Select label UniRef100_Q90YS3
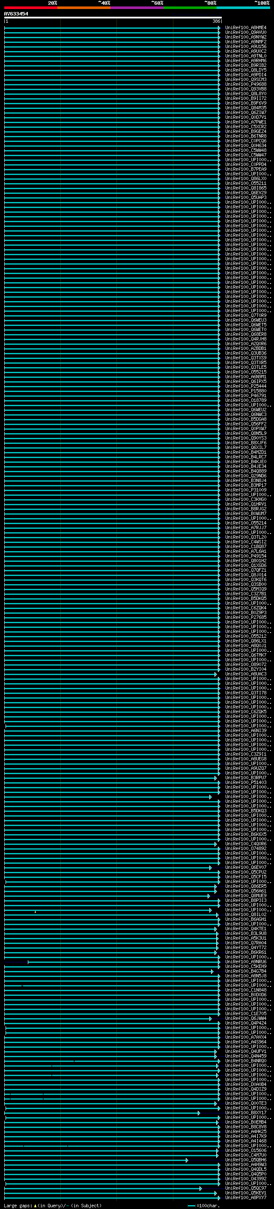 coord(245,438)
